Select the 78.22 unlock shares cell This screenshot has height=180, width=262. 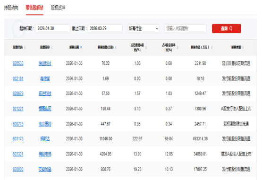tap(106, 63)
